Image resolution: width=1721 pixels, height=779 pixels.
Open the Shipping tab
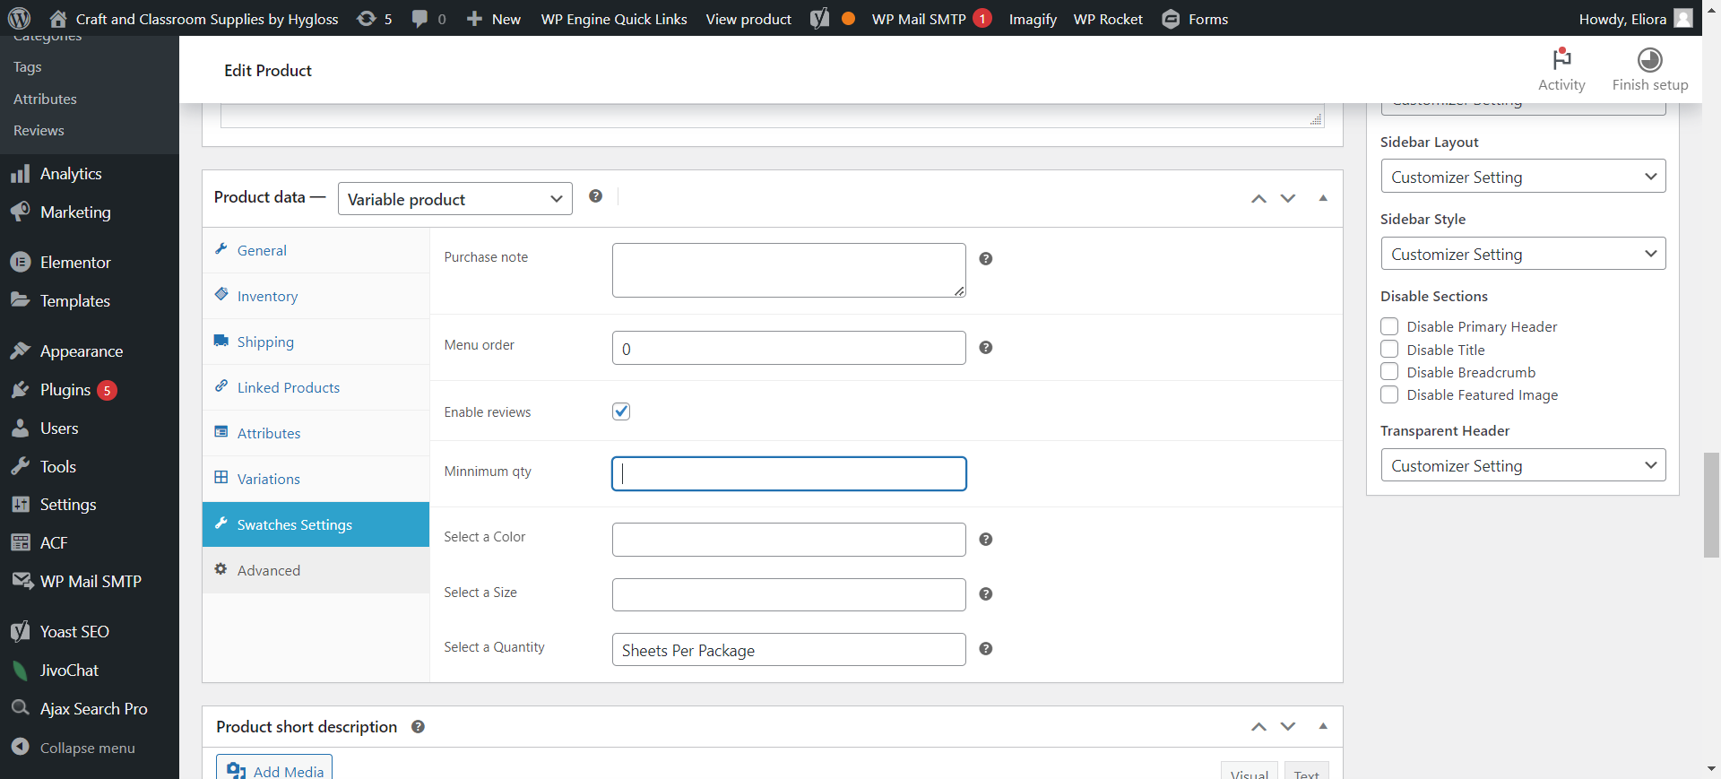tap(316, 342)
